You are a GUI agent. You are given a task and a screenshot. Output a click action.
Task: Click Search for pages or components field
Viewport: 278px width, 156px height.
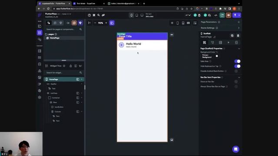point(64,29)
